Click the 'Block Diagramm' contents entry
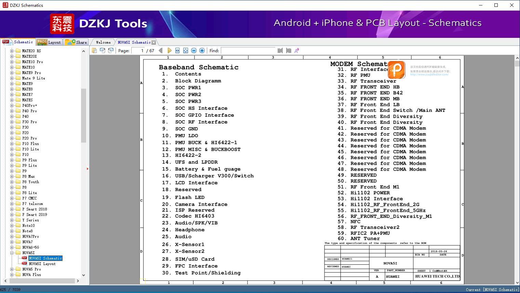Image resolution: width=520 pixels, height=293 pixels. click(x=198, y=81)
